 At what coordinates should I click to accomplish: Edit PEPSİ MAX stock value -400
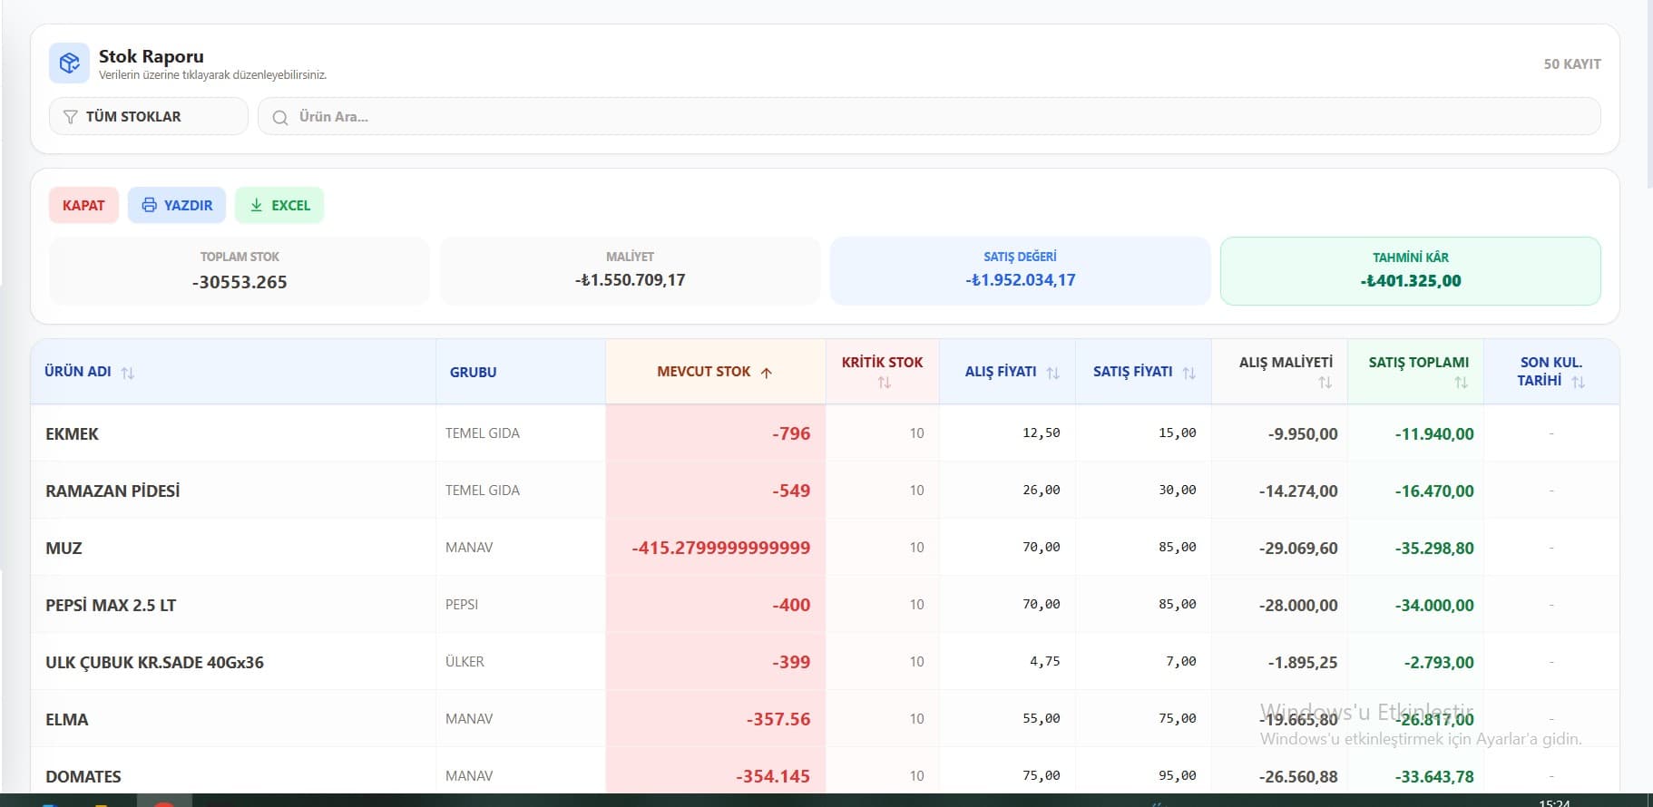pos(791,605)
